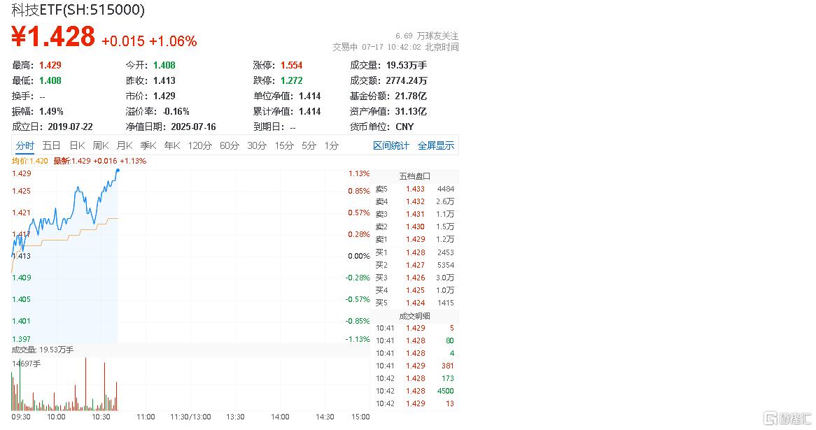Click the 货币单位 CNY value
816x430 pixels.
click(x=405, y=127)
